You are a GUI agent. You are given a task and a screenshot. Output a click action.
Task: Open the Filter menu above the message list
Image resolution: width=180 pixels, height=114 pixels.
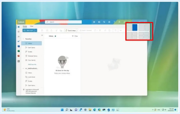[x=75, y=36]
